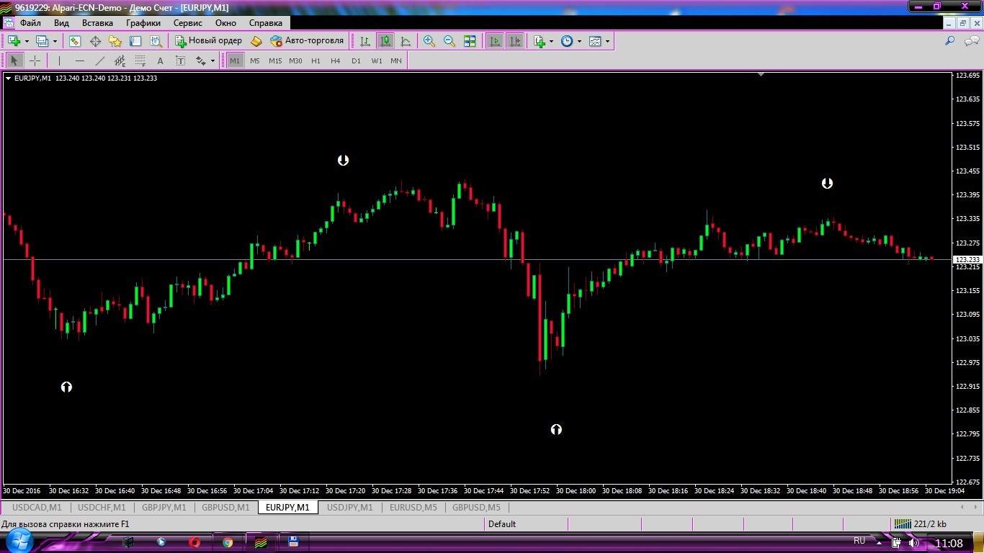Image resolution: width=984 pixels, height=553 pixels.
Task: Open the Windows Start orb
Action: (19, 541)
